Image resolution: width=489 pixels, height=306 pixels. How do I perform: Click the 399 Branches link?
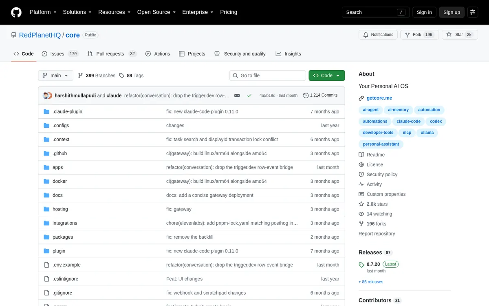pyautogui.click(x=97, y=75)
